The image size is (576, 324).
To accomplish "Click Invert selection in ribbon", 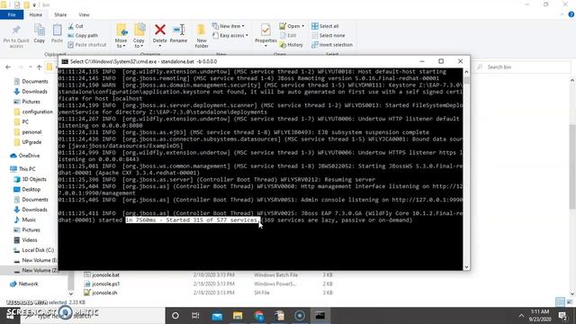I will 332,44.
